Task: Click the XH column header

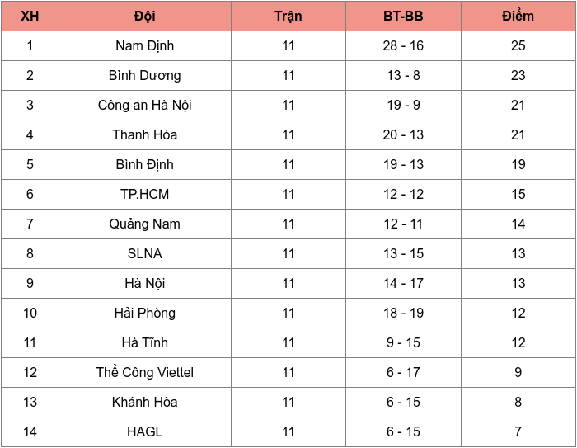Action: pyautogui.click(x=30, y=16)
